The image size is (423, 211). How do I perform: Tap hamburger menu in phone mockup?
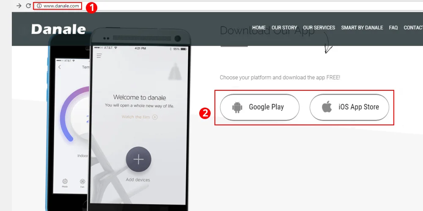click(99, 56)
